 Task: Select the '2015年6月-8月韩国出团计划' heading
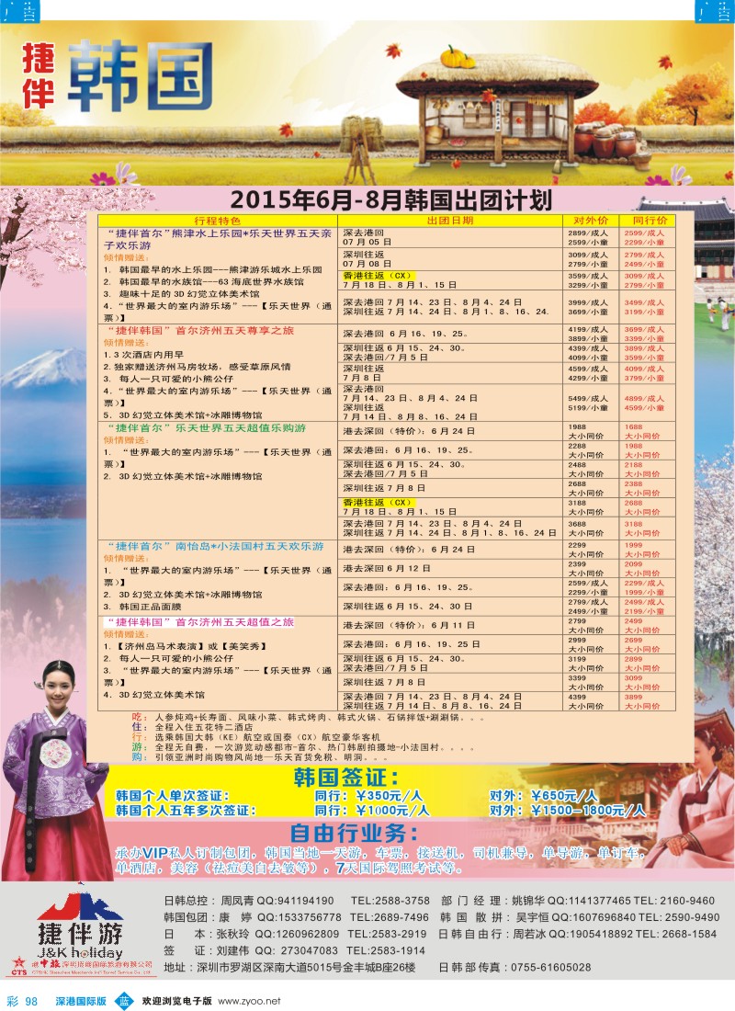point(390,199)
